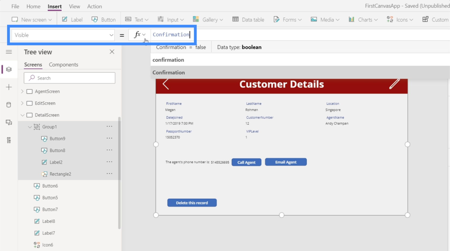This screenshot has width=450, height=251.
Task: Open the Input controls dropdown
Action: [x=171, y=20]
